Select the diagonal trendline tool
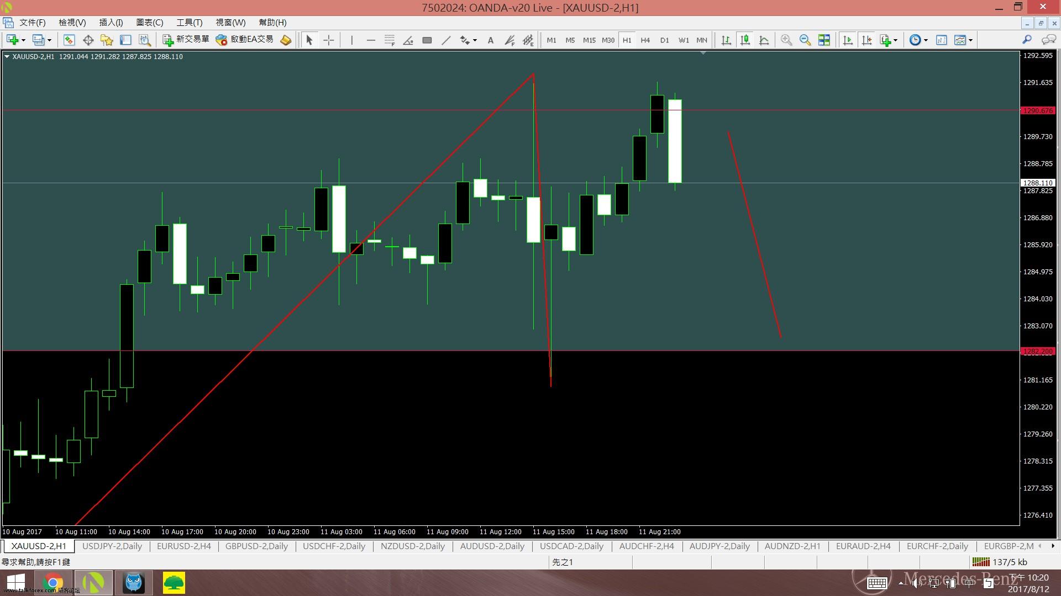This screenshot has width=1061, height=596. pos(446,40)
